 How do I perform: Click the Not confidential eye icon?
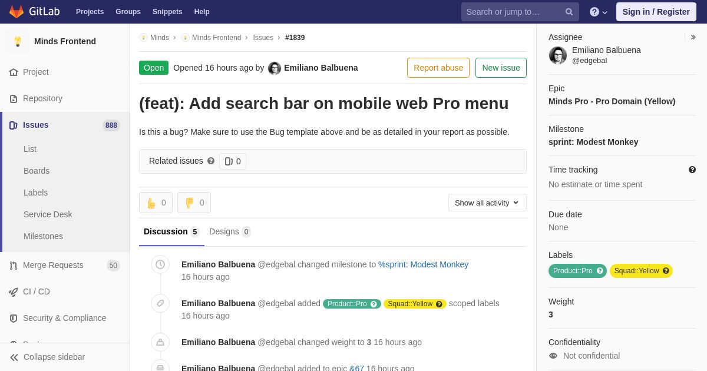pos(553,356)
